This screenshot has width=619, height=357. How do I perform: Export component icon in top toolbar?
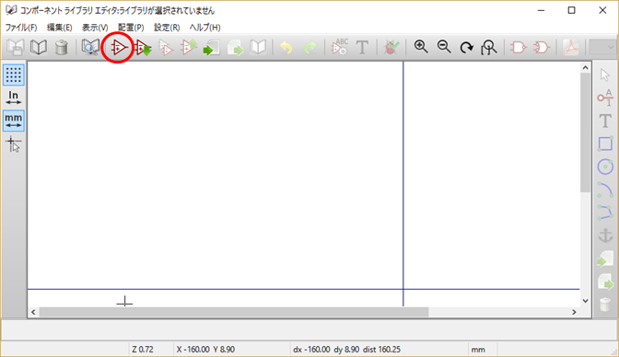235,48
